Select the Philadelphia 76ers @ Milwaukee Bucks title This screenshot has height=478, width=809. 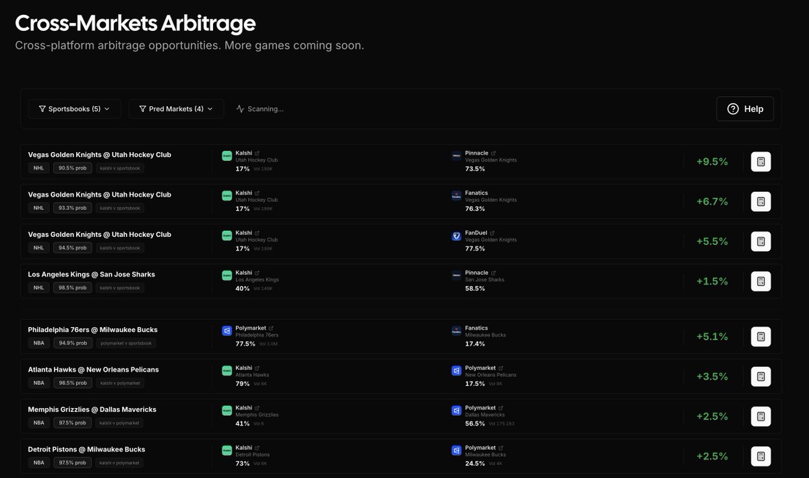point(93,330)
